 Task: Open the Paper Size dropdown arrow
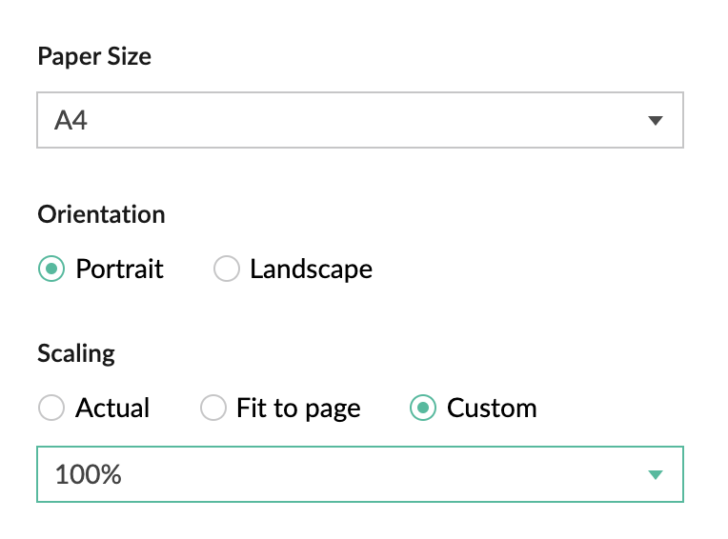(655, 121)
